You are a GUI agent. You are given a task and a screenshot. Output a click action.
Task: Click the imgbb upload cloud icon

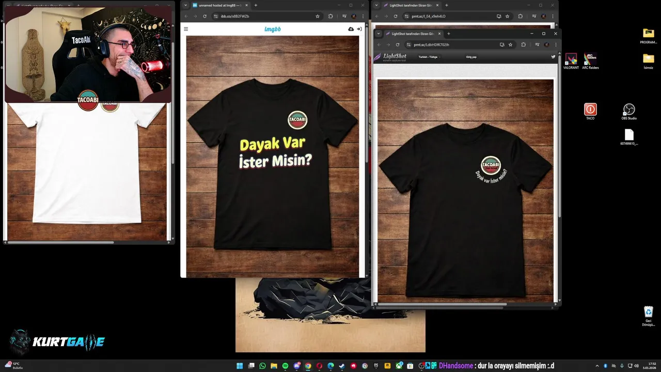(x=351, y=29)
